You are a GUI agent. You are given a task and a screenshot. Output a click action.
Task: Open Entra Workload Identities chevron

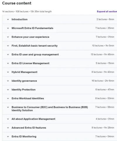[x=8, y=98]
